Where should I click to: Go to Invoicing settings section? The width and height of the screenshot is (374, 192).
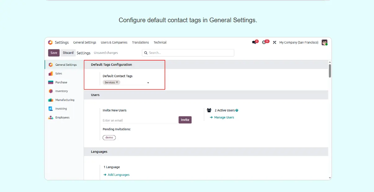pos(61,109)
